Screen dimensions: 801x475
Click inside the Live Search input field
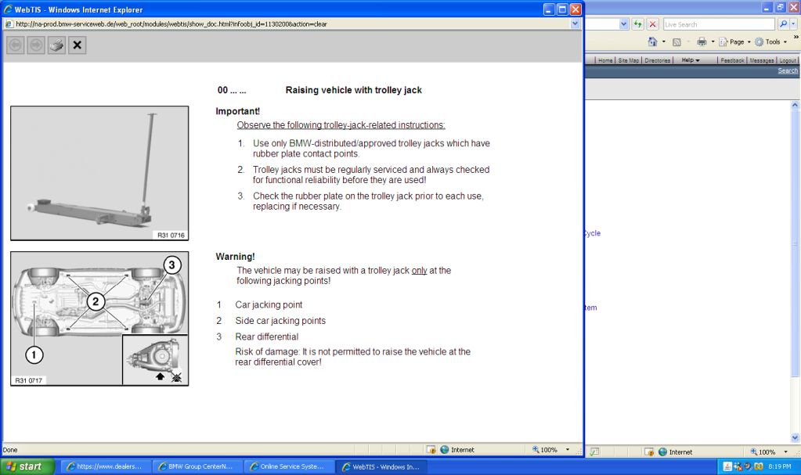click(718, 24)
